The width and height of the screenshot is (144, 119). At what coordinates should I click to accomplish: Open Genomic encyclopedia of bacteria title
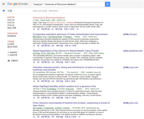click(x=71, y=104)
